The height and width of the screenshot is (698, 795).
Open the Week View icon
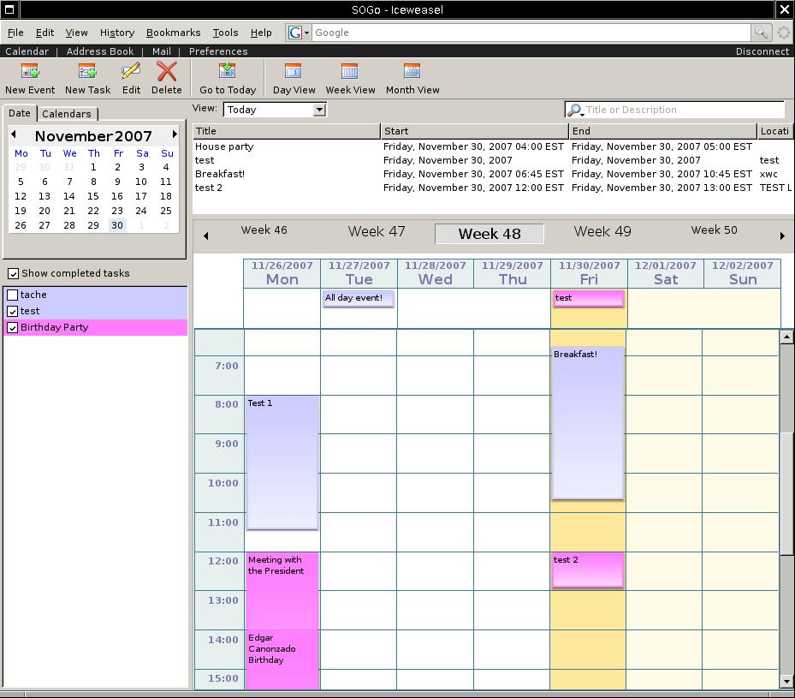(x=350, y=72)
